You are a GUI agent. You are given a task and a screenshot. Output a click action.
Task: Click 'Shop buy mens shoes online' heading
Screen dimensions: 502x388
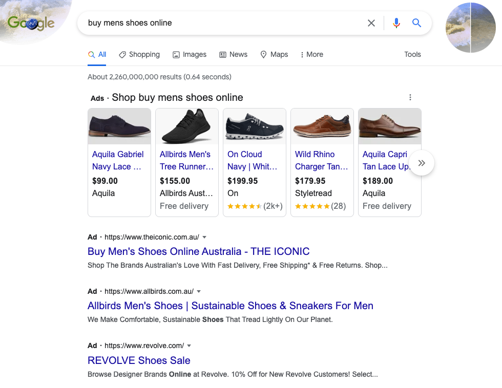[x=177, y=98]
